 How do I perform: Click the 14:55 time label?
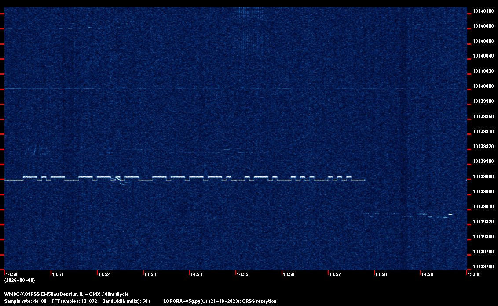(242, 274)
